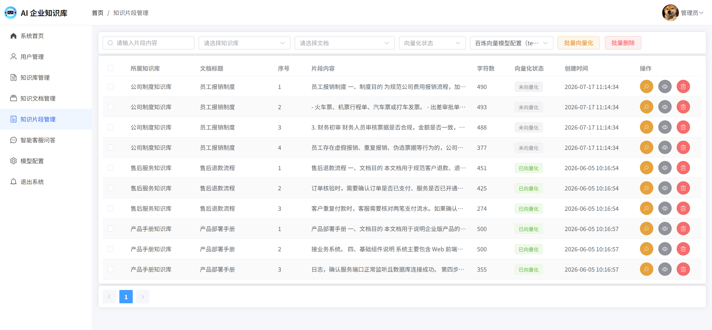Click the administrator avatar picture
Image resolution: width=712 pixels, height=330 pixels.
pyautogui.click(x=670, y=13)
